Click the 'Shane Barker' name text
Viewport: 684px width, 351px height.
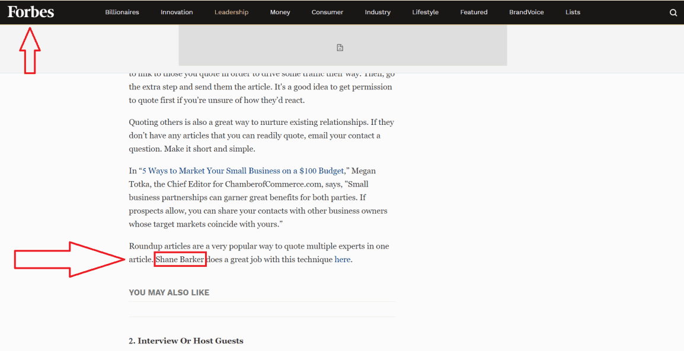pyautogui.click(x=180, y=259)
